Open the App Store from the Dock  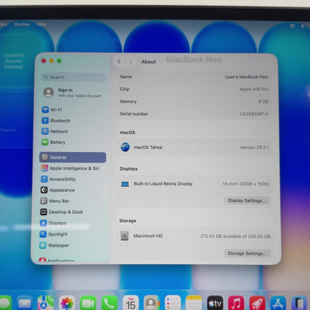pyautogui.click(x=278, y=303)
